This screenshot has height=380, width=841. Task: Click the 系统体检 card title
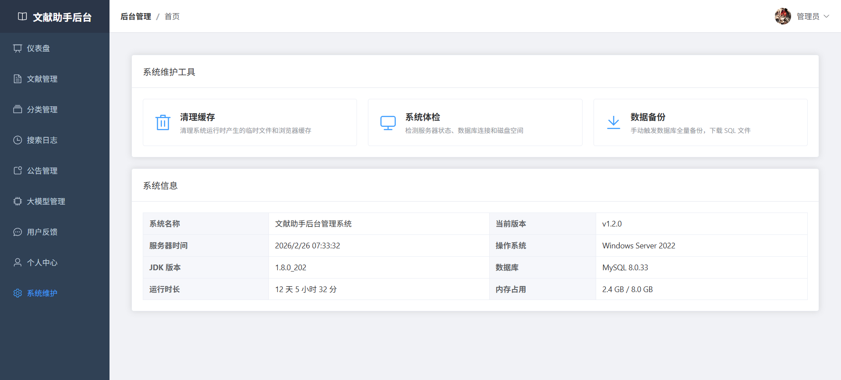click(423, 117)
